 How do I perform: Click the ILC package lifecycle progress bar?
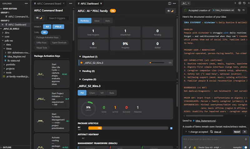[x=128, y=128]
